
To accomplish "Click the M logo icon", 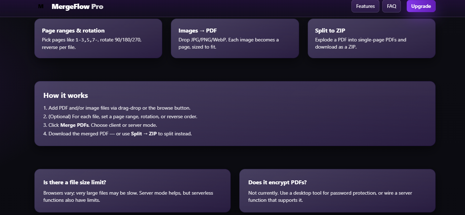I will pos(41,6).
